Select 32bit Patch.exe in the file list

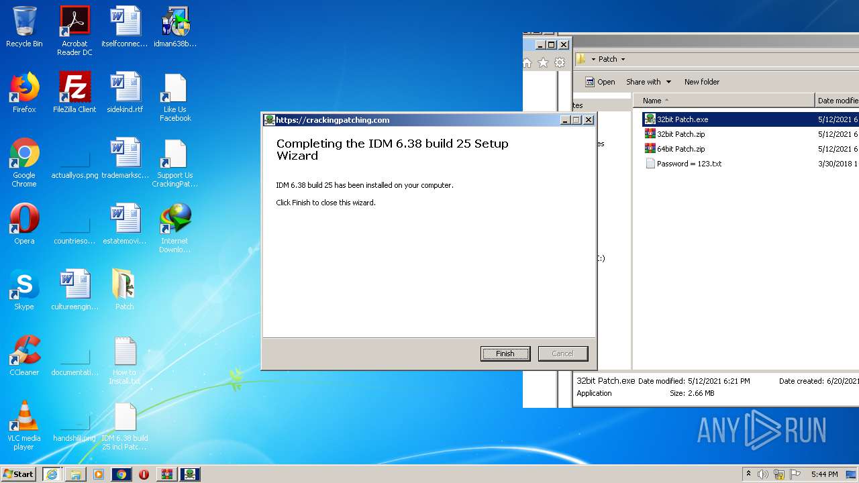750,119
